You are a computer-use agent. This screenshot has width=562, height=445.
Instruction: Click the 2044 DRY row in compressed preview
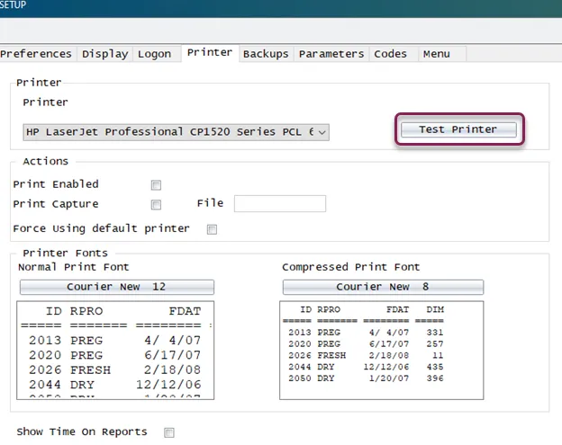coord(366,367)
